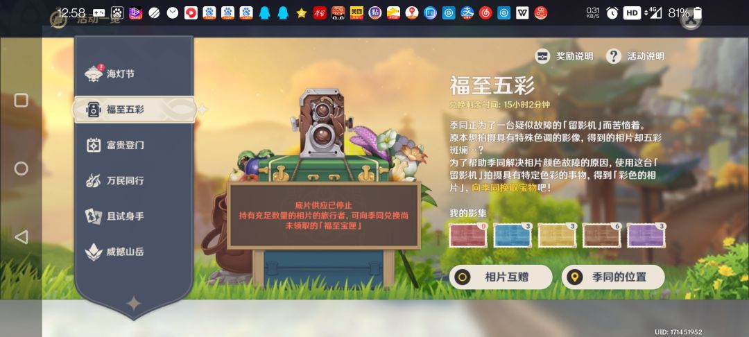Tap the WPS notification icon
Viewport: 749px width, 337px height.
pyautogui.click(x=522, y=13)
